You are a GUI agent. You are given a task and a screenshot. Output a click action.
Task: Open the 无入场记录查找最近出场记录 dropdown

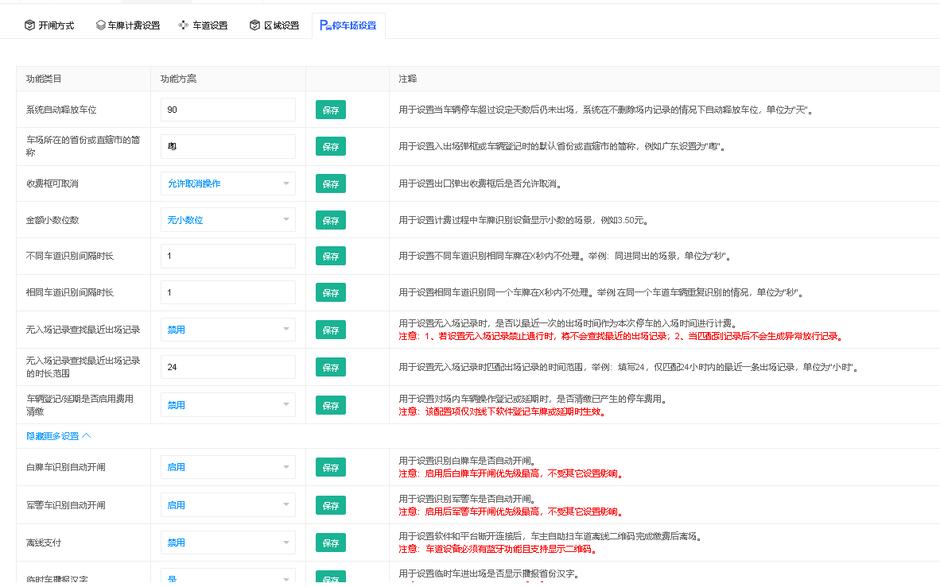[227, 330]
